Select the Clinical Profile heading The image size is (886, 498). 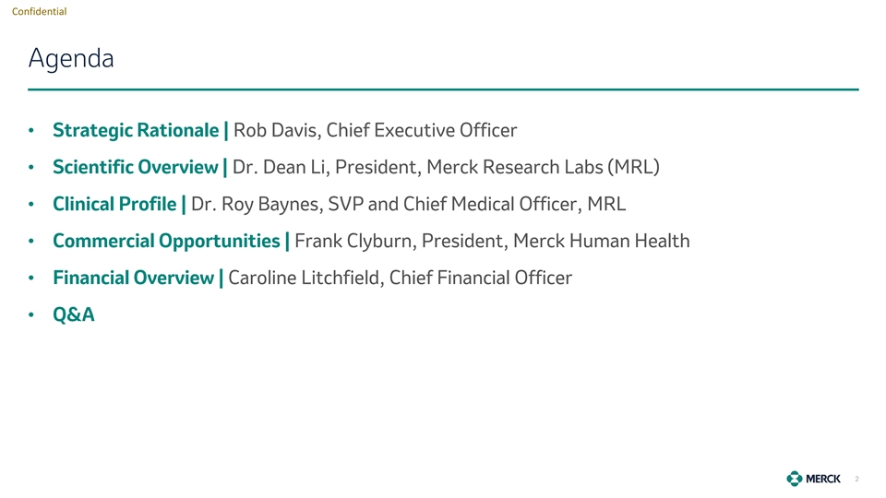116,204
